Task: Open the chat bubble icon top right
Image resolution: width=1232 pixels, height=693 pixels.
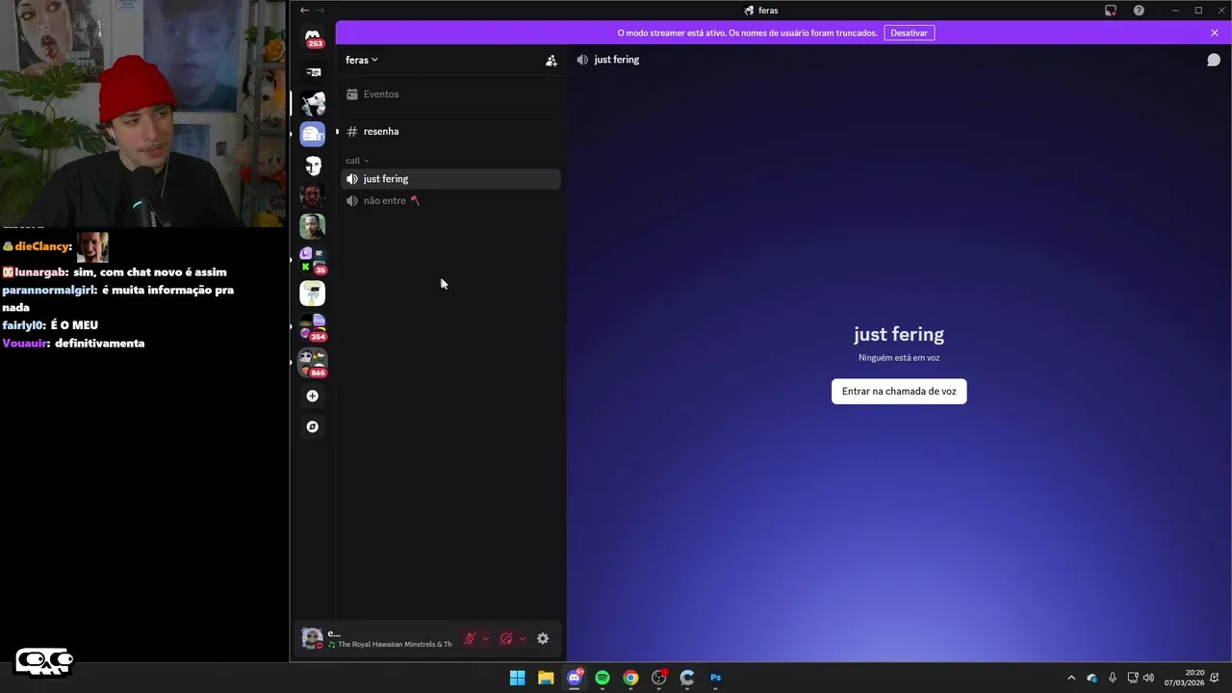Action: point(1214,60)
